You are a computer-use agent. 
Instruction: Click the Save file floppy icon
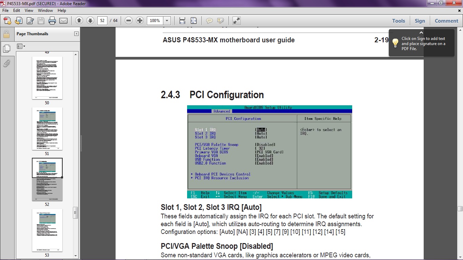(x=41, y=21)
